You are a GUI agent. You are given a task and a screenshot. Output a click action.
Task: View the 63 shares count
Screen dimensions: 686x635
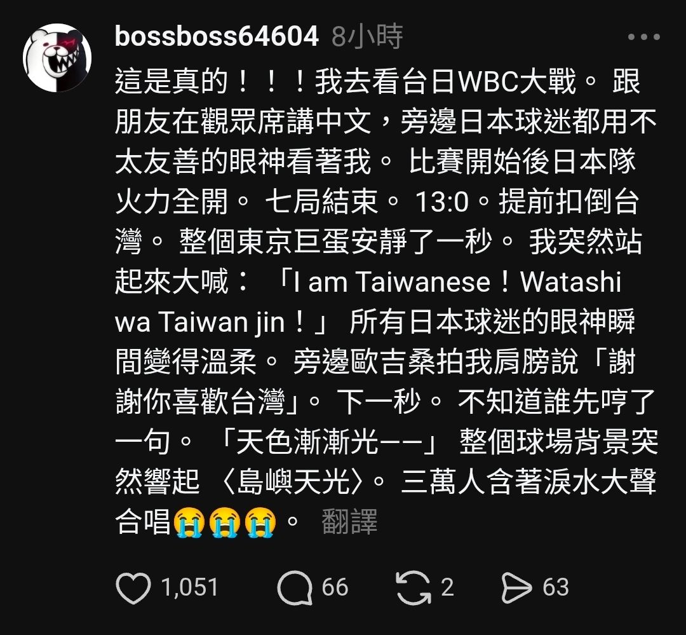click(556, 587)
